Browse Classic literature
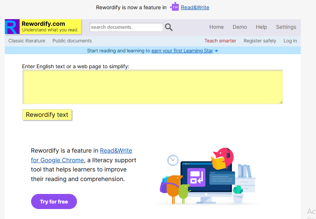The height and width of the screenshot is (219, 316). (x=27, y=41)
